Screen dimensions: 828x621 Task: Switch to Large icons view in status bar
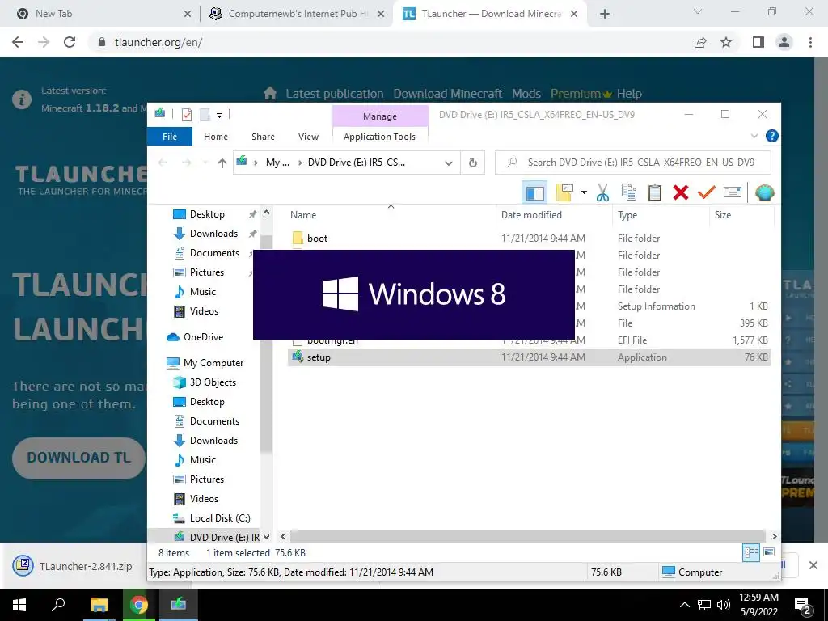click(x=769, y=553)
